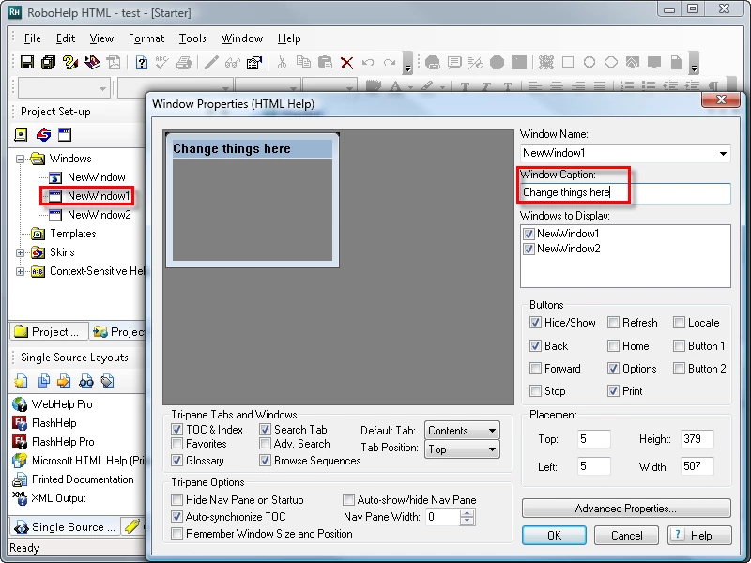Open Advanced Properties
This screenshot has height=563, width=751.
pos(626,509)
